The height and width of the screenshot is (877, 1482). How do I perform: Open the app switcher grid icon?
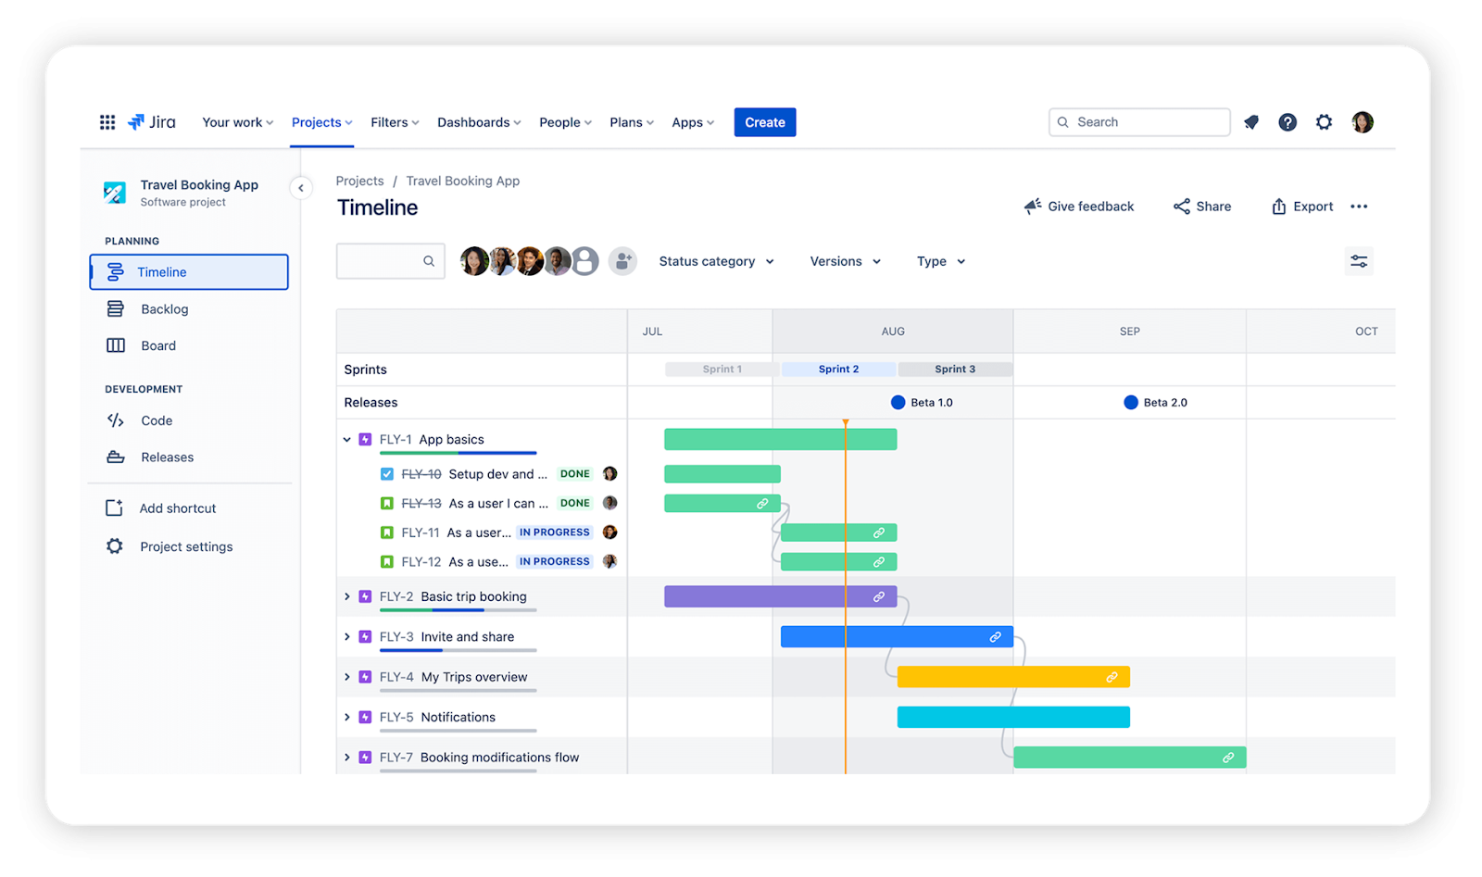[x=107, y=121]
